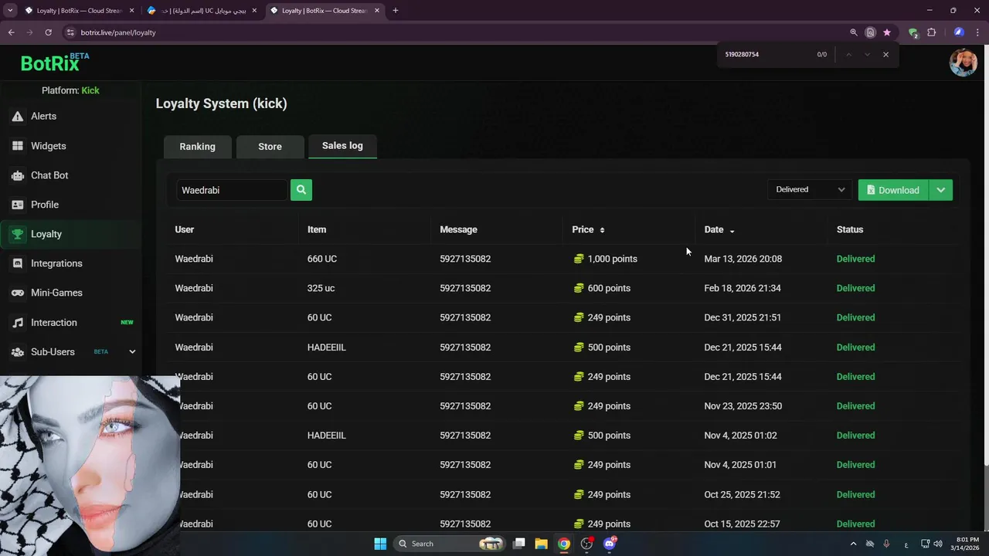Show hidden system tray icons chevron
This screenshot has width=989, height=556.
[x=853, y=544]
